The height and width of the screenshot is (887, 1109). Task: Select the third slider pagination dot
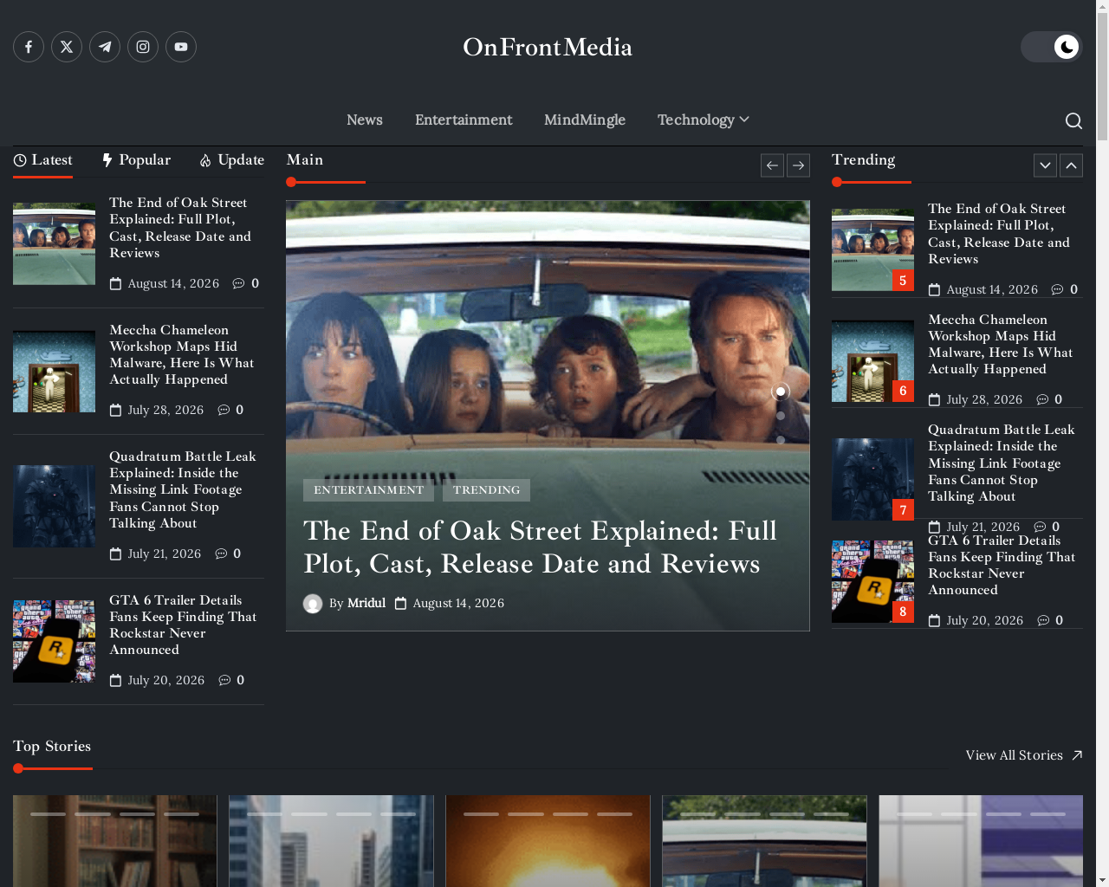point(781,440)
